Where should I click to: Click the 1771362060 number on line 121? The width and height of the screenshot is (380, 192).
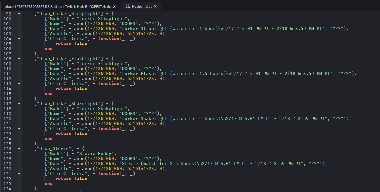pos(109,124)
